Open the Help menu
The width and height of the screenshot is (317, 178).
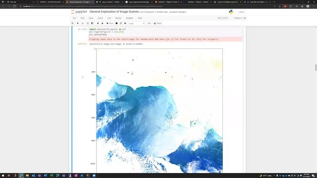[140, 18]
